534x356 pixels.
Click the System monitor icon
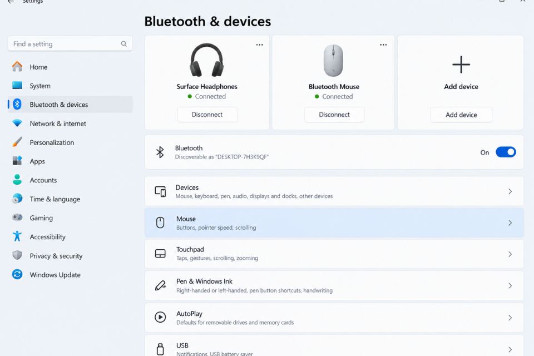pyautogui.click(x=17, y=85)
